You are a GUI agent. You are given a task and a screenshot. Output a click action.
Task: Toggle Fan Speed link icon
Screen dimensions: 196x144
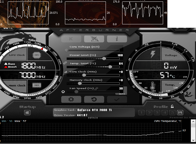tap(96, 88)
